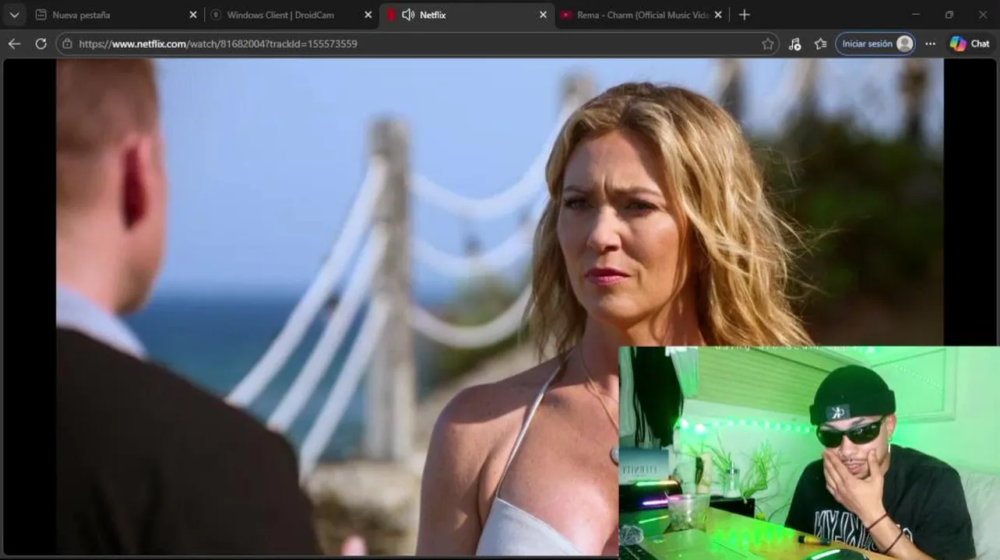Close the Nueva pestaña tab

(193, 15)
